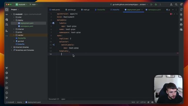Open the Structure tool window icon
Viewport: 188px width, 106px height.
click(7, 31)
